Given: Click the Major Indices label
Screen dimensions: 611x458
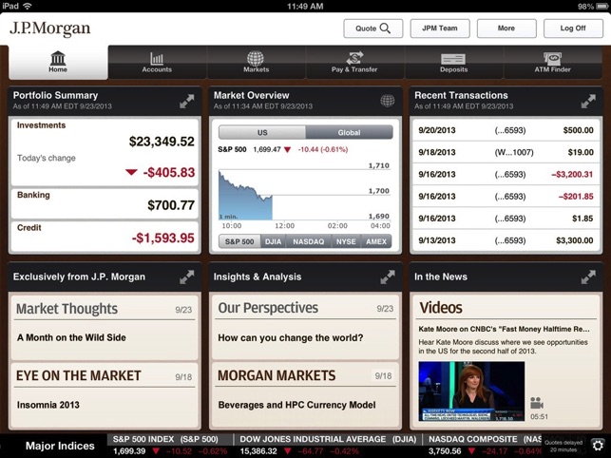Looking at the screenshot, I should coord(60,446).
